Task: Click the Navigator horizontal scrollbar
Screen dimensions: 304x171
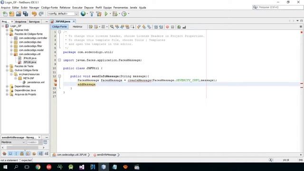Action: (23, 148)
